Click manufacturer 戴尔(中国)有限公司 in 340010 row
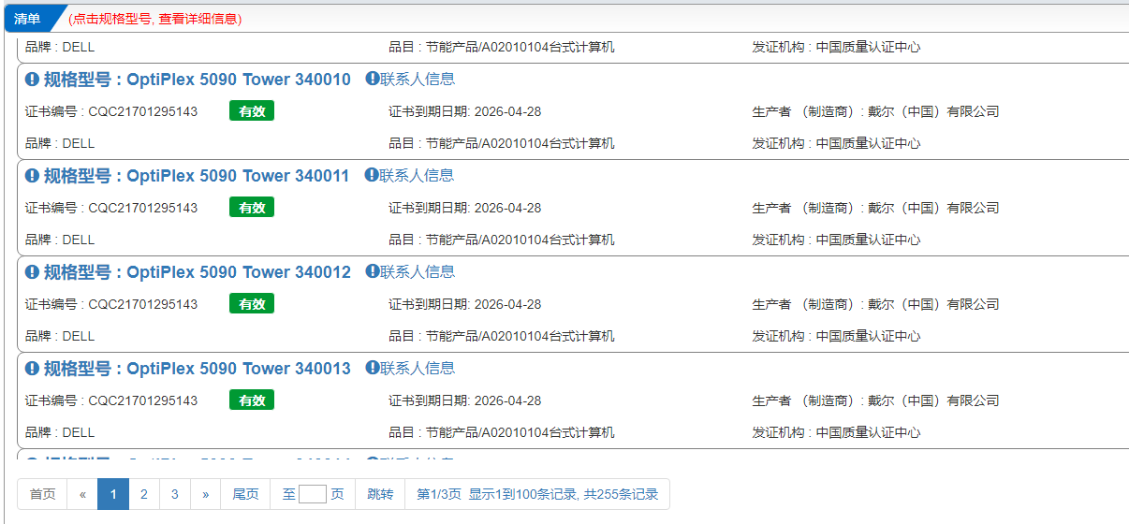The width and height of the screenshot is (1129, 524). (933, 112)
